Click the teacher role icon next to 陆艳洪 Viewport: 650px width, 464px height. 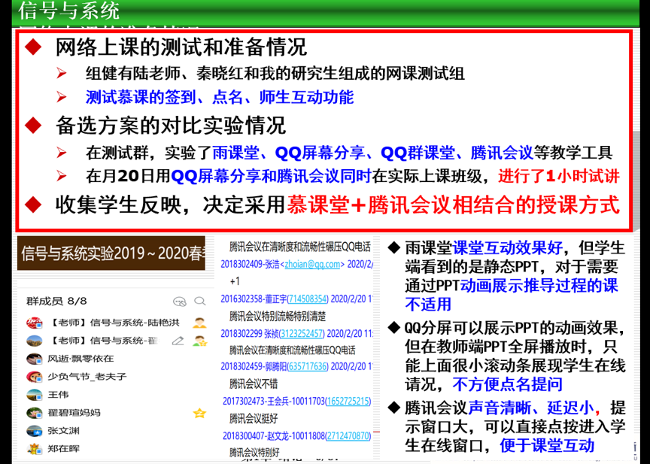click(200, 322)
